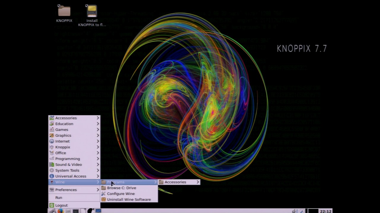This screenshot has width=380, height=213.
Task: Open the terminal taskbar icon
Action: (x=76, y=211)
